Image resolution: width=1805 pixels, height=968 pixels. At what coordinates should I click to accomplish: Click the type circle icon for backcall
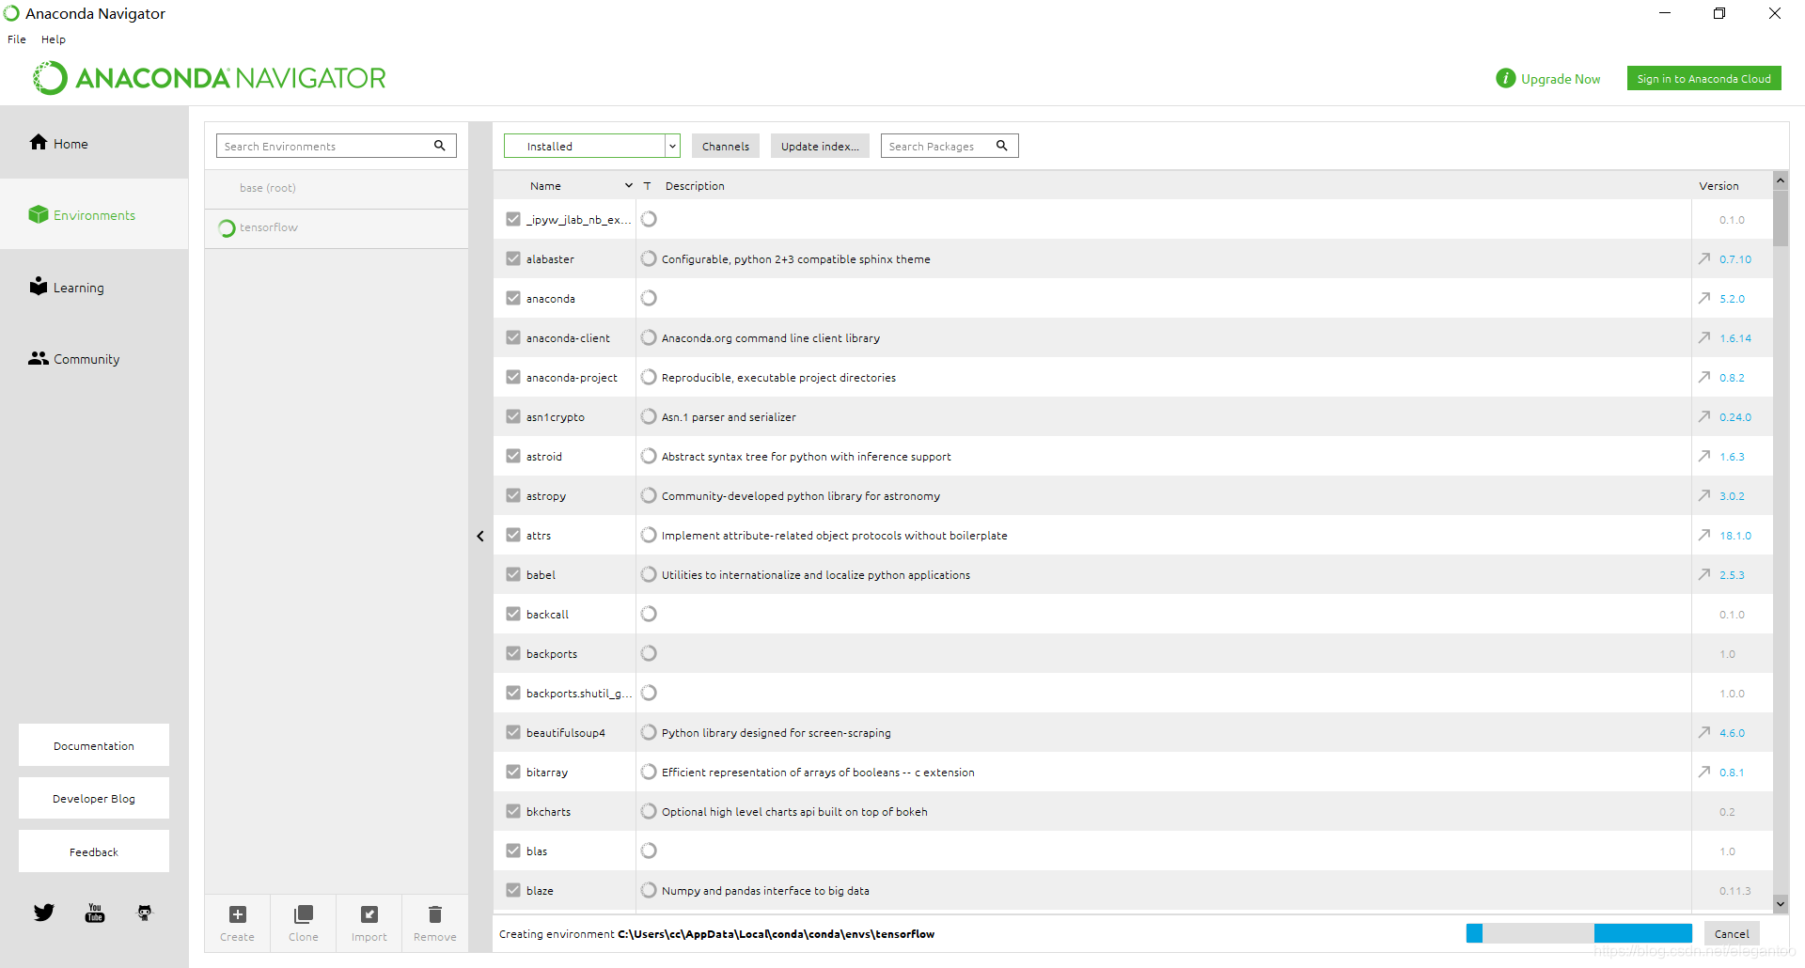pos(649,614)
